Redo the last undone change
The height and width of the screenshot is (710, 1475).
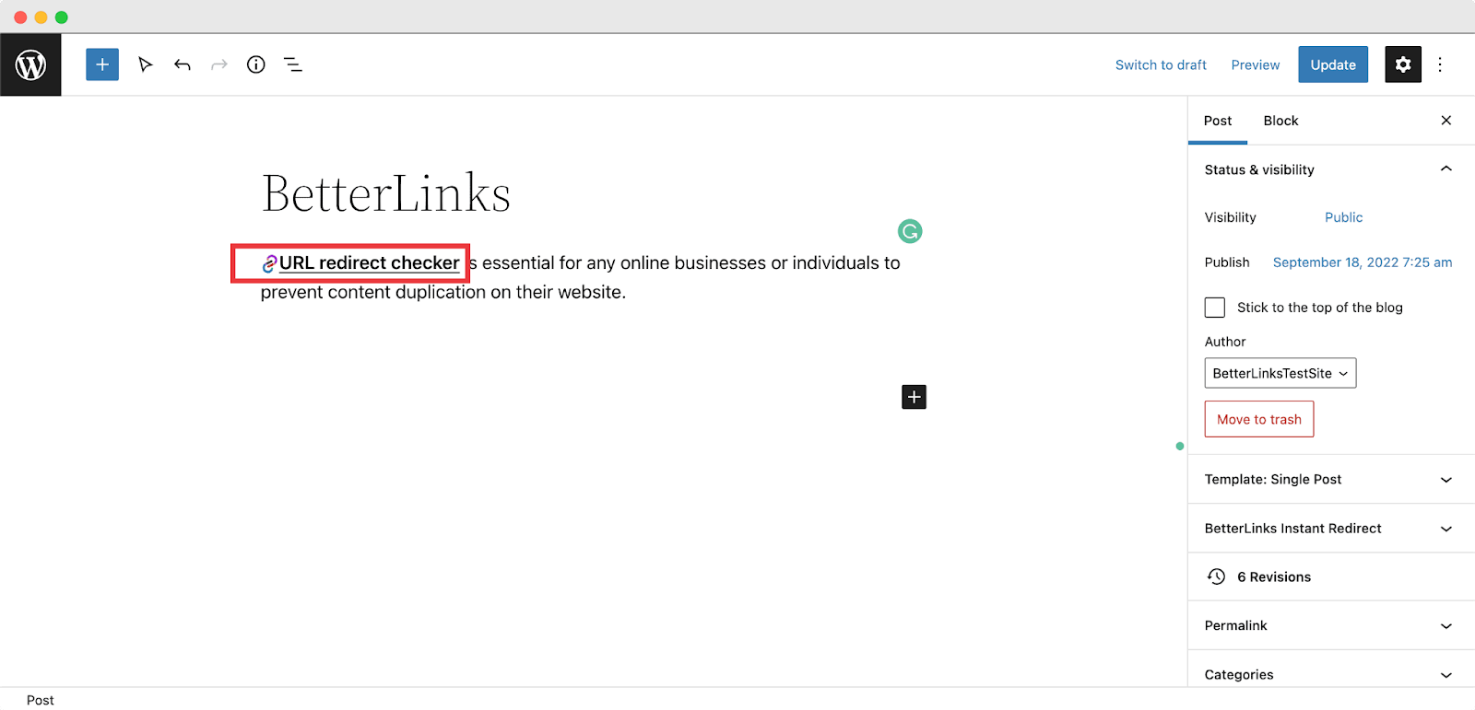tap(218, 64)
